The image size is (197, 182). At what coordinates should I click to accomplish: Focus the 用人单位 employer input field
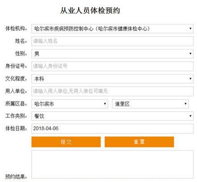112,91
